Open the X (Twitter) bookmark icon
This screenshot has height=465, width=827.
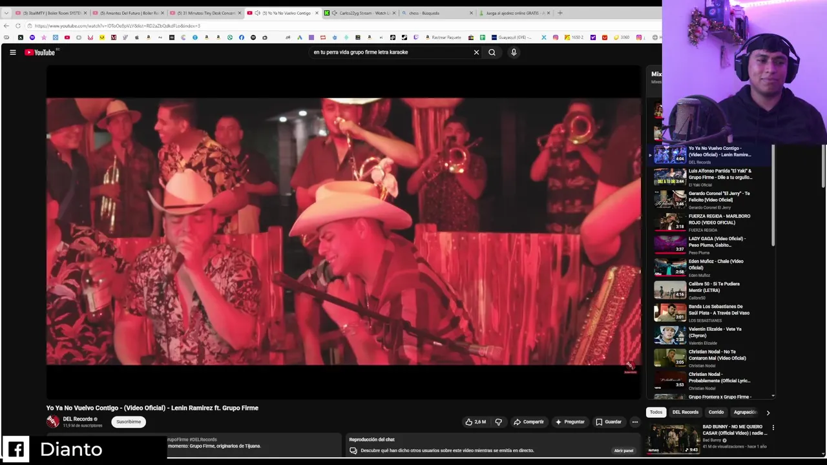click(543, 37)
